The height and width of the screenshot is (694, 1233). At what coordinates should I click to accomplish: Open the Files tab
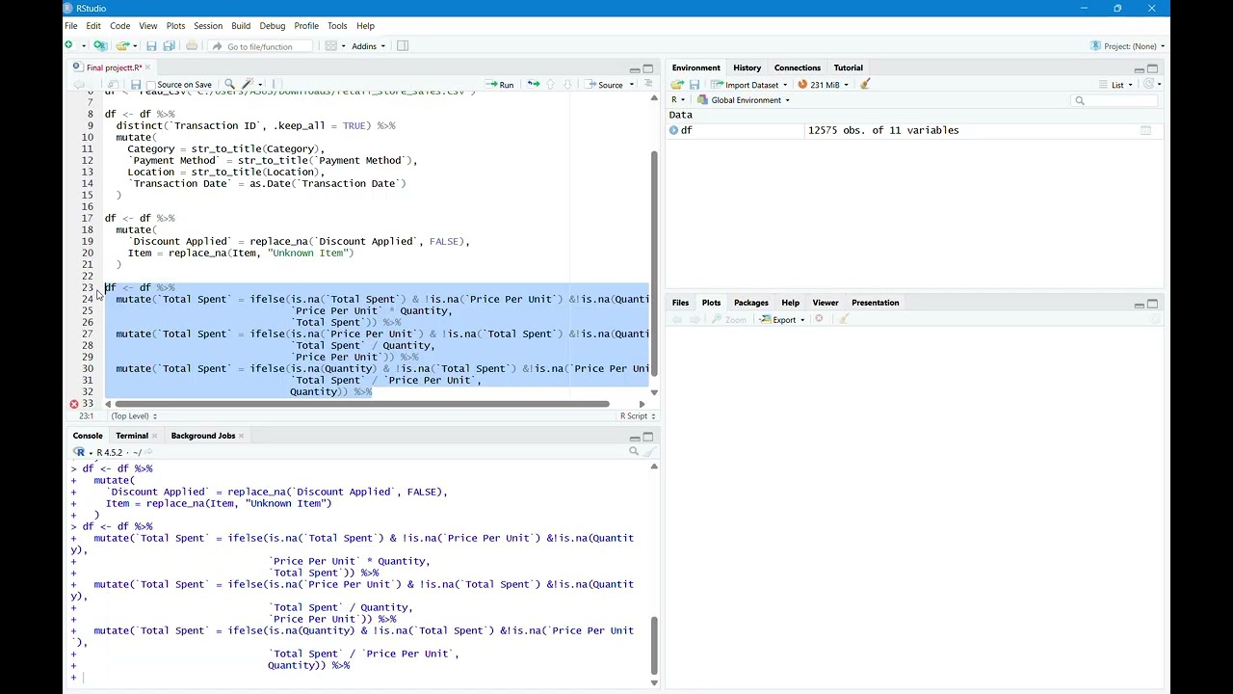click(x=680, y=303)
